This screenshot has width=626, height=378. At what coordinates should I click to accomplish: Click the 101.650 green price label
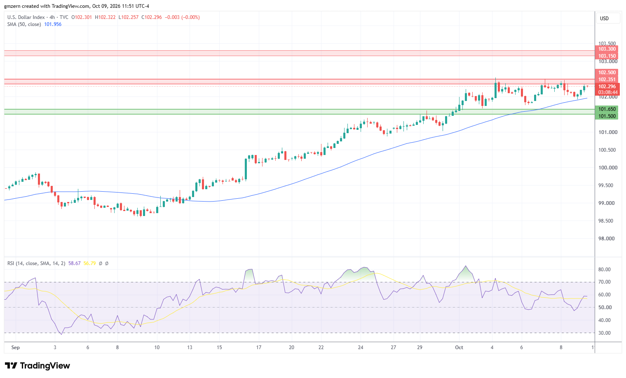(x=607, y=109)
